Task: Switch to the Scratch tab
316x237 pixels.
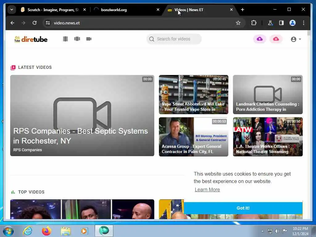Action: point(50,10)
